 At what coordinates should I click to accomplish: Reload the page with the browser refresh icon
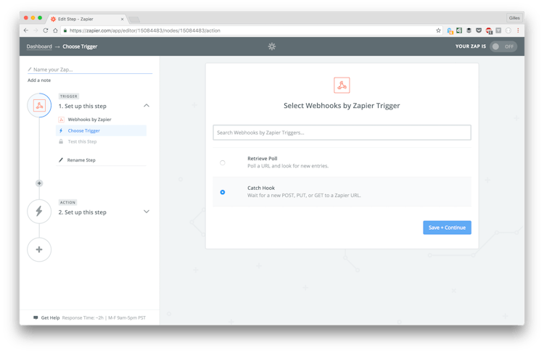(46, 30)
